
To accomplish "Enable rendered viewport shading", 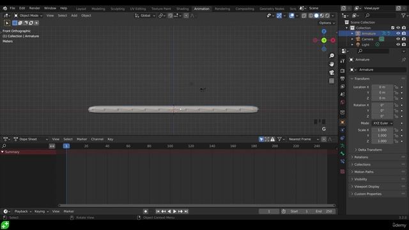I will tap(327, 15).
